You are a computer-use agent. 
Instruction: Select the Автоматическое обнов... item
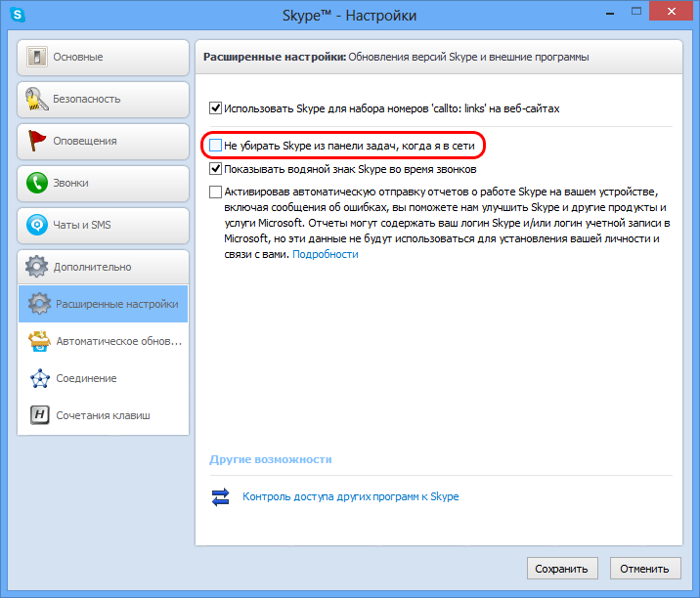103,341
